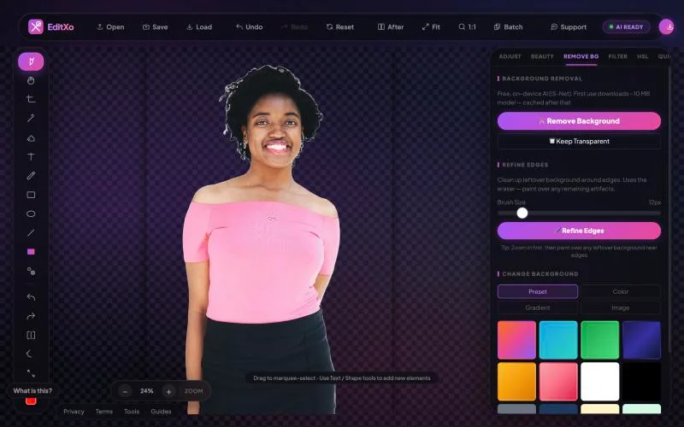
Task: Open an image with the Open button
Action: (x=110, y=27)
